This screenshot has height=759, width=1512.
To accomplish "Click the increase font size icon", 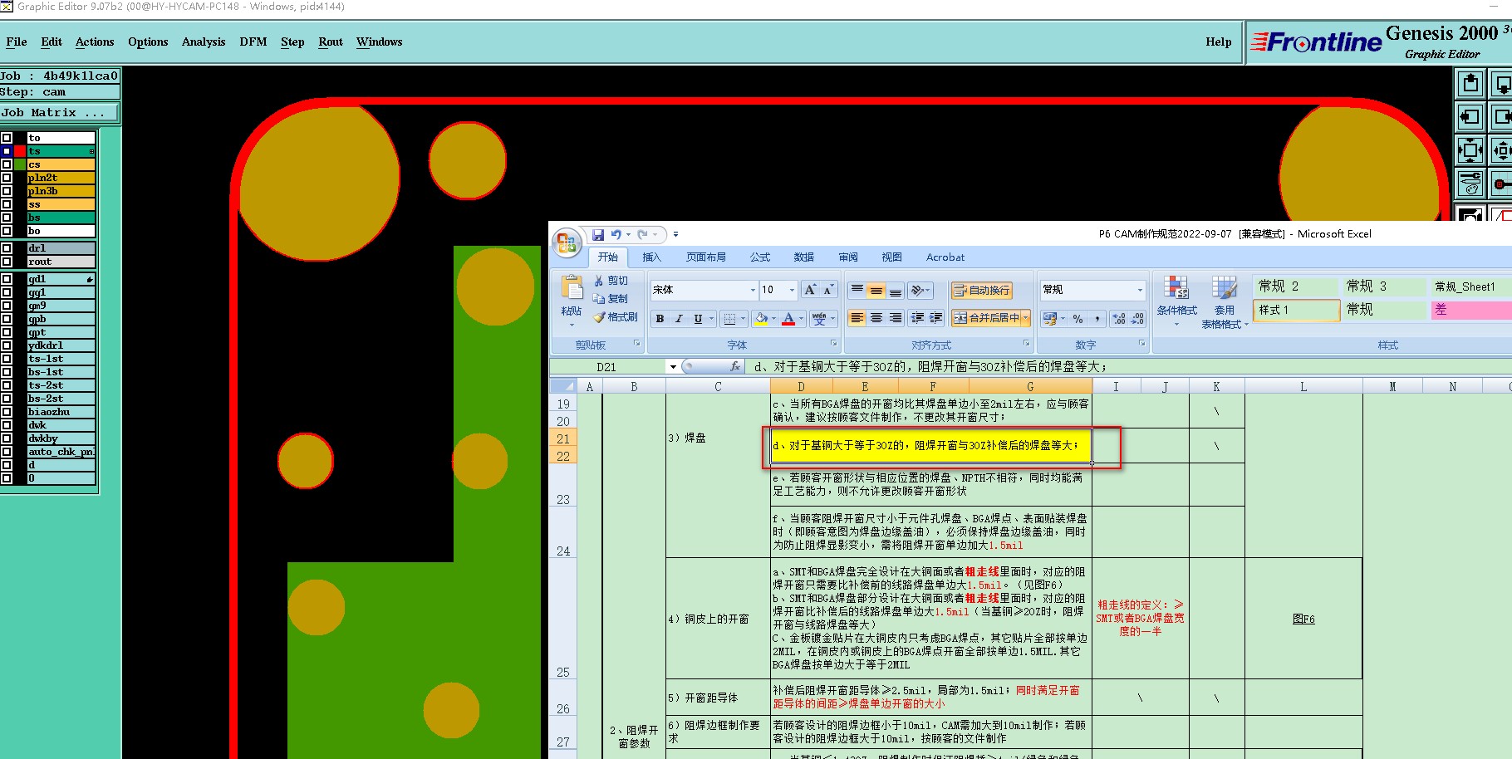I will pos(810,290).
